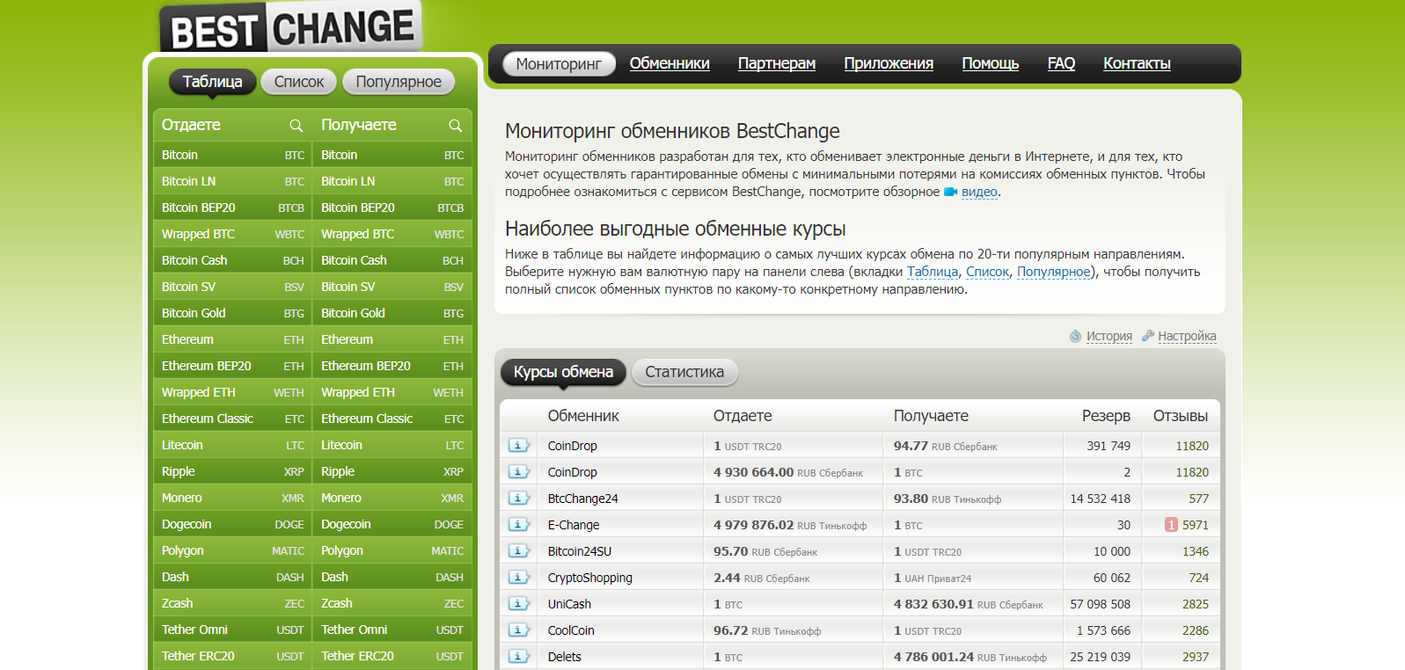This screenshot has width=1405, height=670.
Task: Open the Партнерам menu item
Action: [777, 63]
